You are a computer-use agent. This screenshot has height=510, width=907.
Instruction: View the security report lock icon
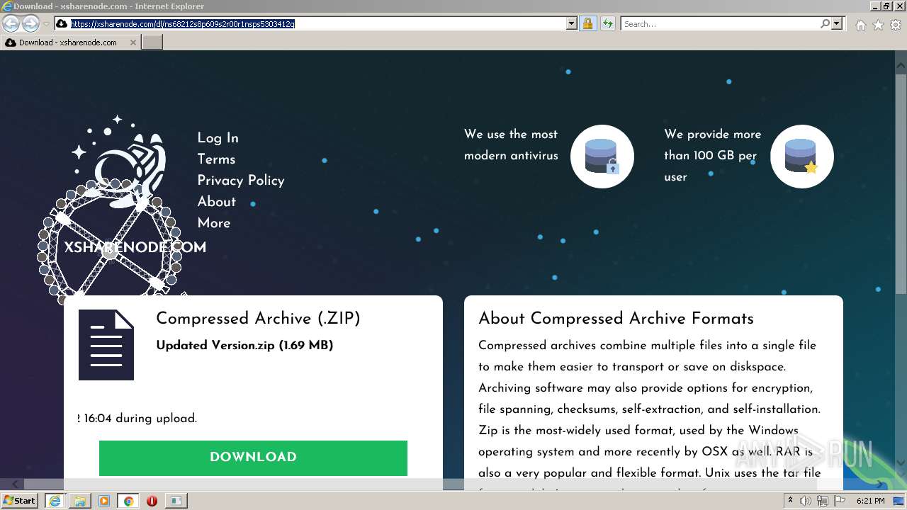[587, 23]
